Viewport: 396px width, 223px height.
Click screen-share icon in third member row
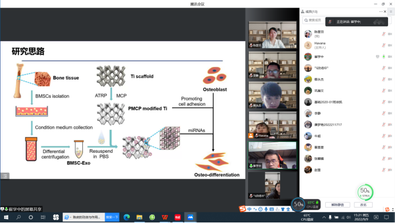[377, 57]
